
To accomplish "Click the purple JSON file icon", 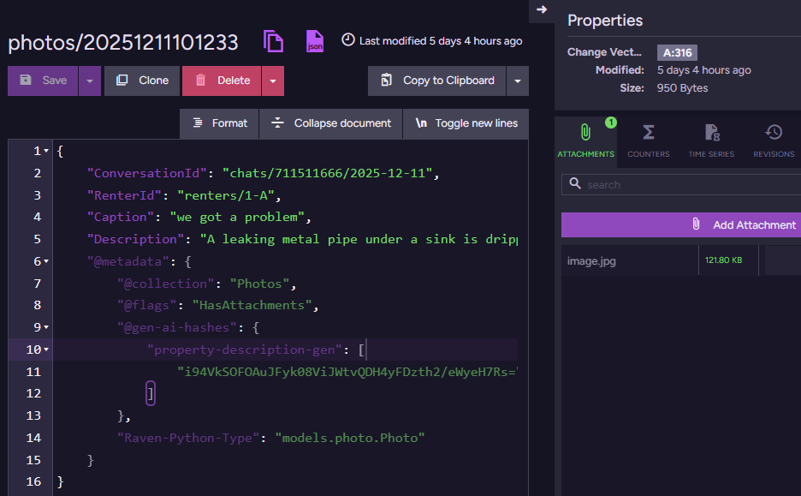I will [x=315, y=41].
